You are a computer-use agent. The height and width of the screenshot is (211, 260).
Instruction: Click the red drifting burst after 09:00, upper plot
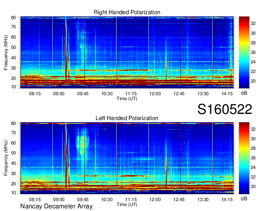pyautogui.click(x=66, y=50)
